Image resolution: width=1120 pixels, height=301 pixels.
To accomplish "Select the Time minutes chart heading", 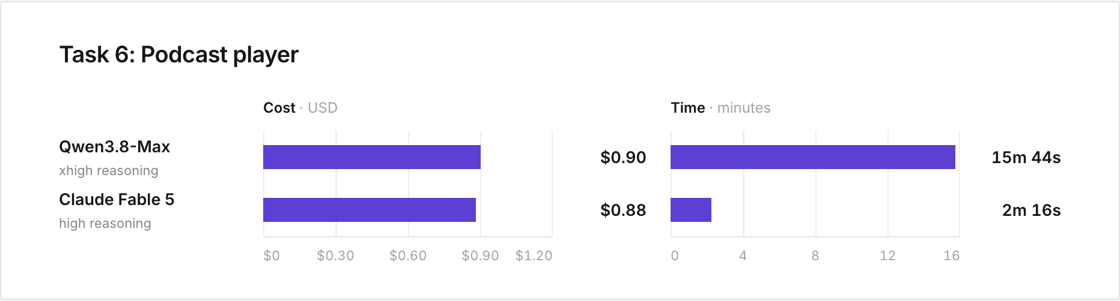I will coord(720,108).
